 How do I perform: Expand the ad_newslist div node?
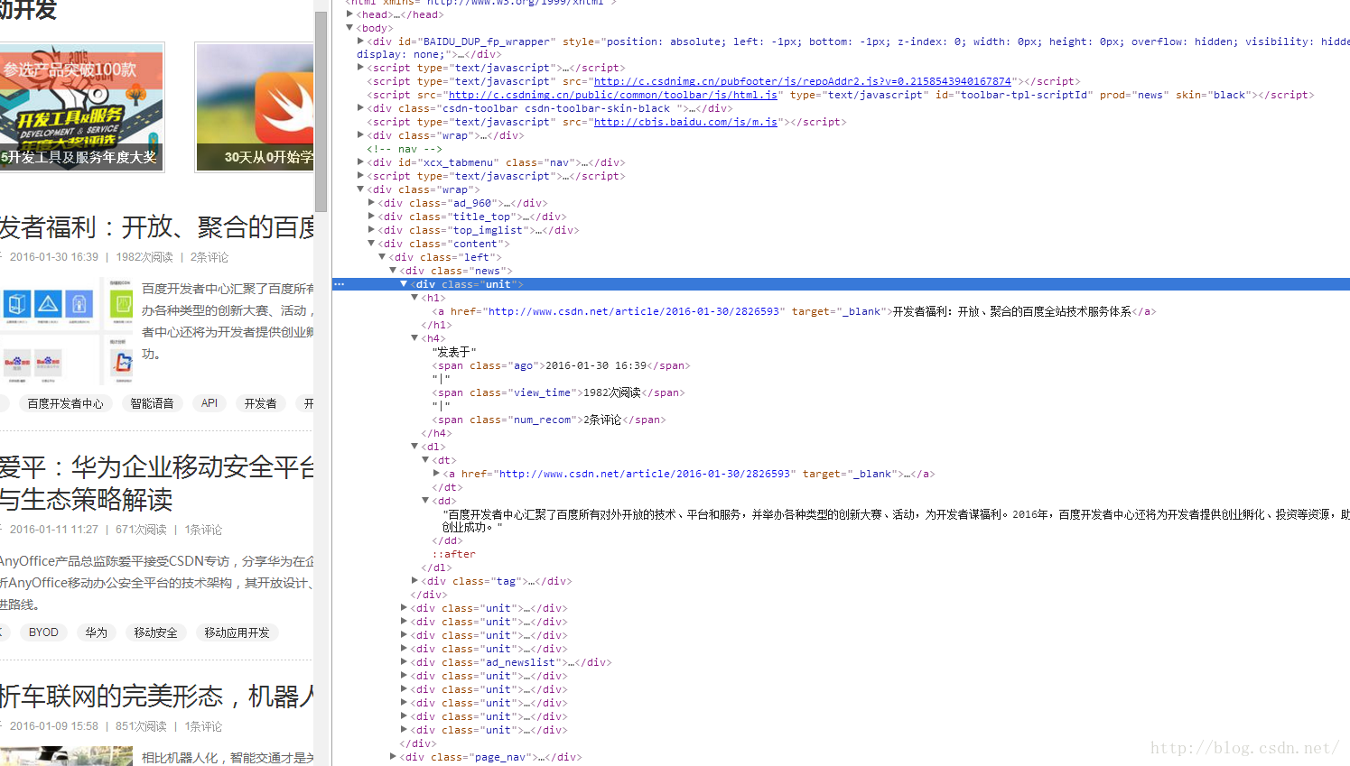(x=405, y=662)
